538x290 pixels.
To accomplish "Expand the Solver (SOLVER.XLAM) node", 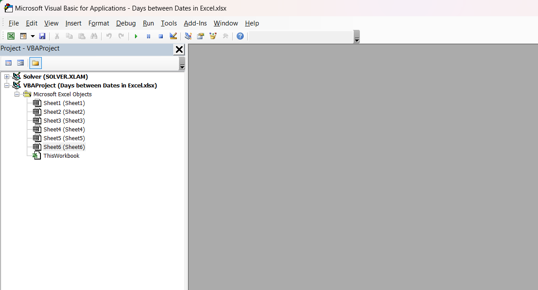I will [7, 77].
